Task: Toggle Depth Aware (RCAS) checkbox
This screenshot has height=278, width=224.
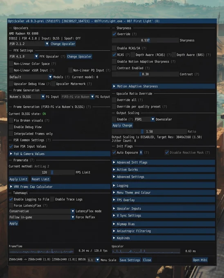Action: pos(133,55)
